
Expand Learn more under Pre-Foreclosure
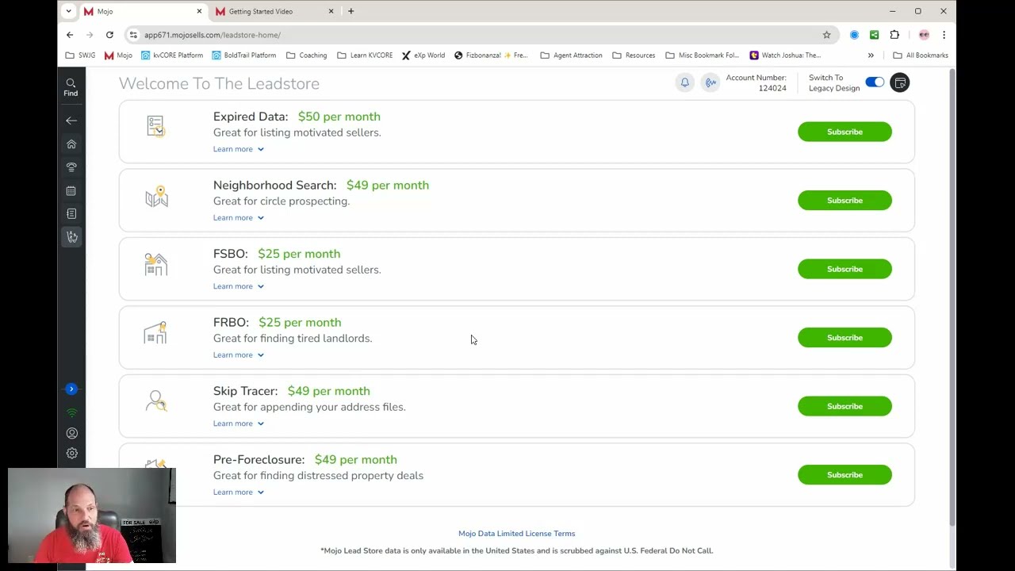[x=239, y=492]
